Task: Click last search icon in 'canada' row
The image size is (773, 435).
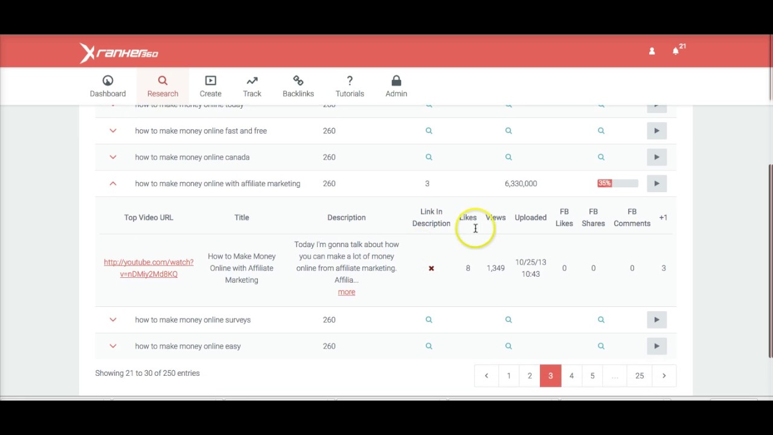Action: (x=601, y=157)
